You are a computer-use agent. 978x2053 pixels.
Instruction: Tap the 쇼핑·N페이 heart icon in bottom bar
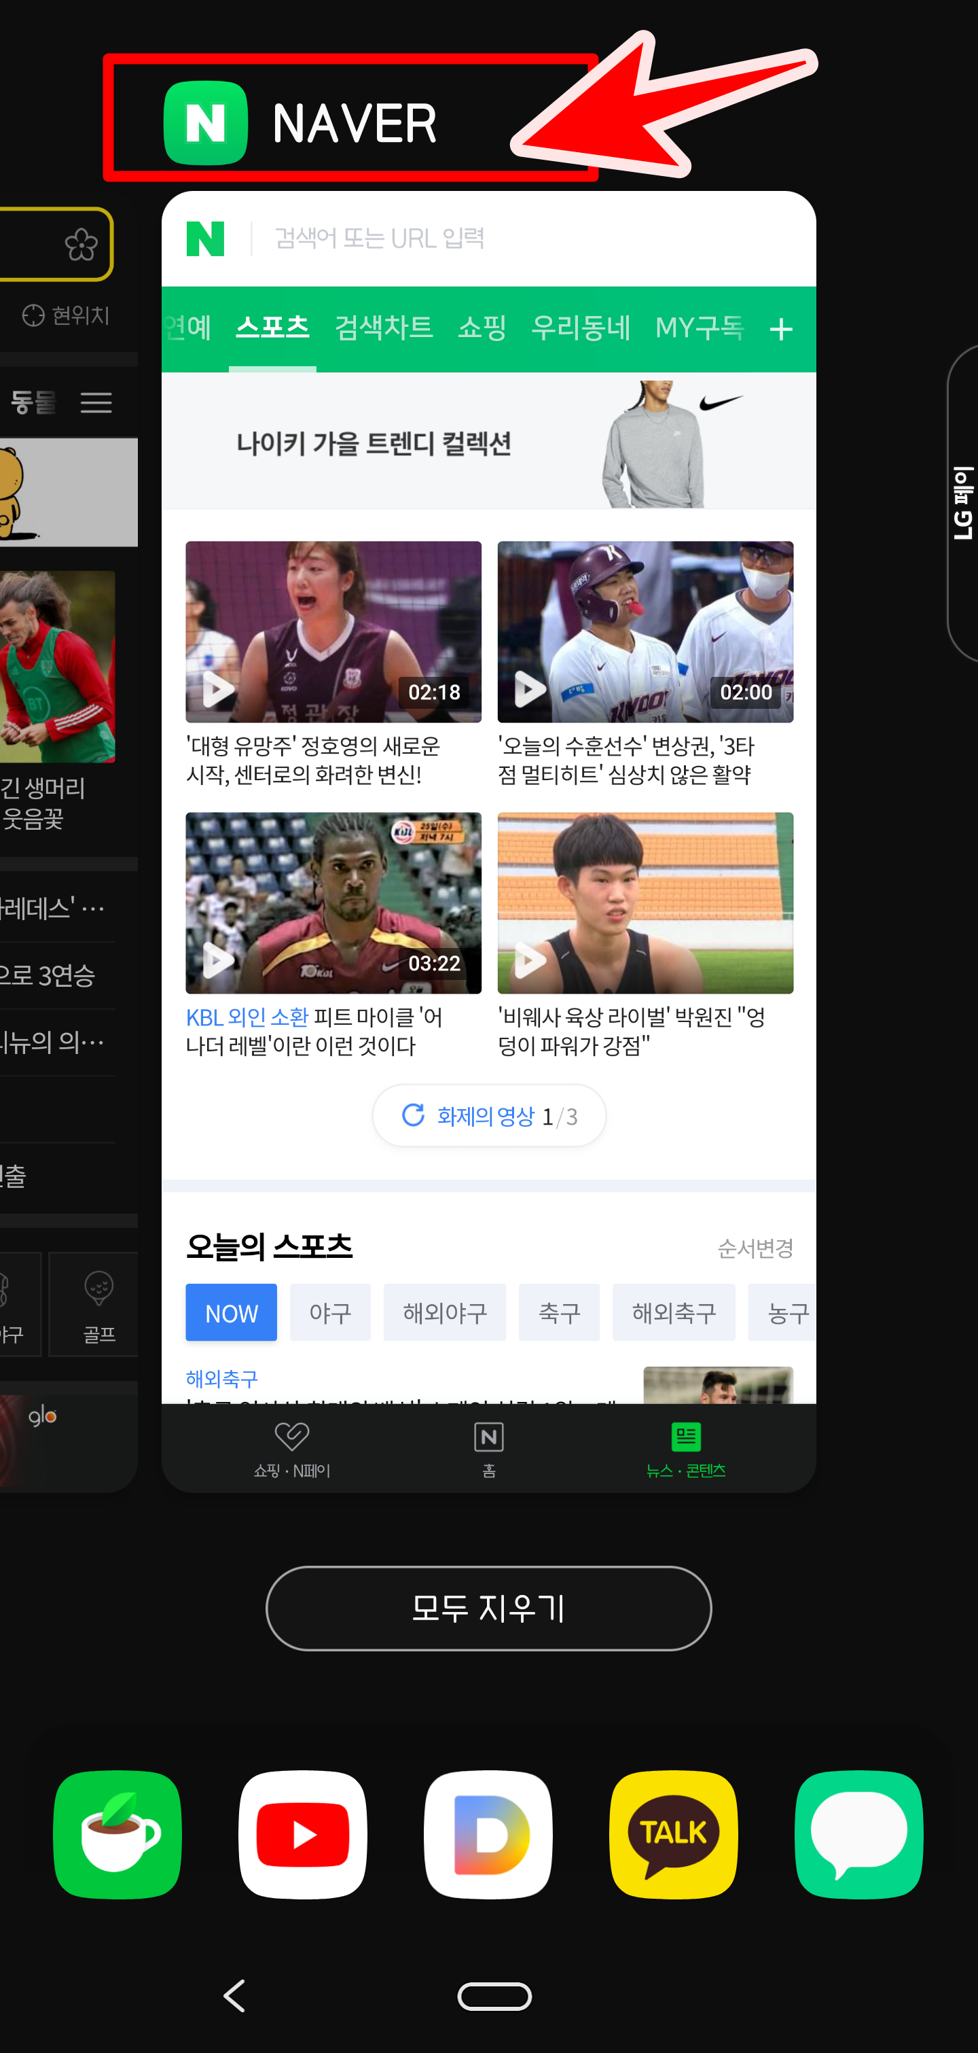[x=291, y=1437]
